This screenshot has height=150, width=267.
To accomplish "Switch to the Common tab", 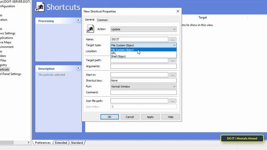I will click(x=102, y=20).
